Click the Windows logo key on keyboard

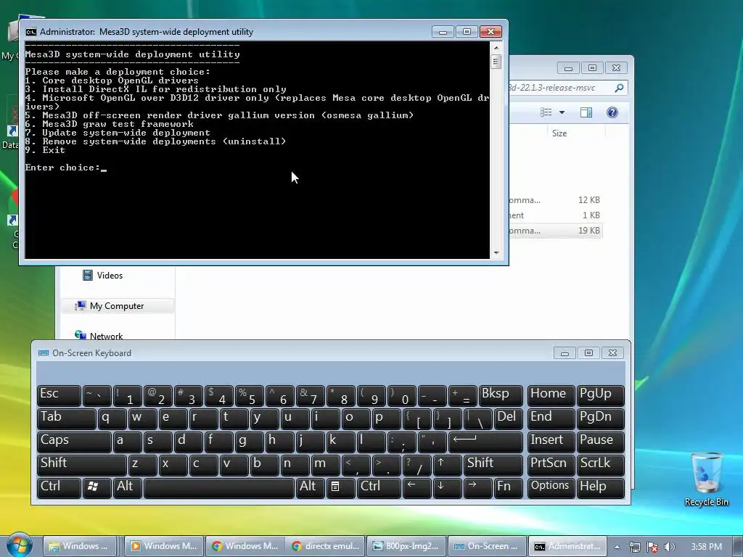(x=97, y=488)
